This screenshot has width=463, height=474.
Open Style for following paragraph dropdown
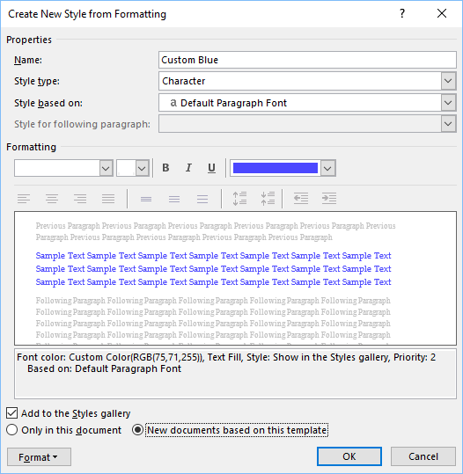click(x=448, y=124)
